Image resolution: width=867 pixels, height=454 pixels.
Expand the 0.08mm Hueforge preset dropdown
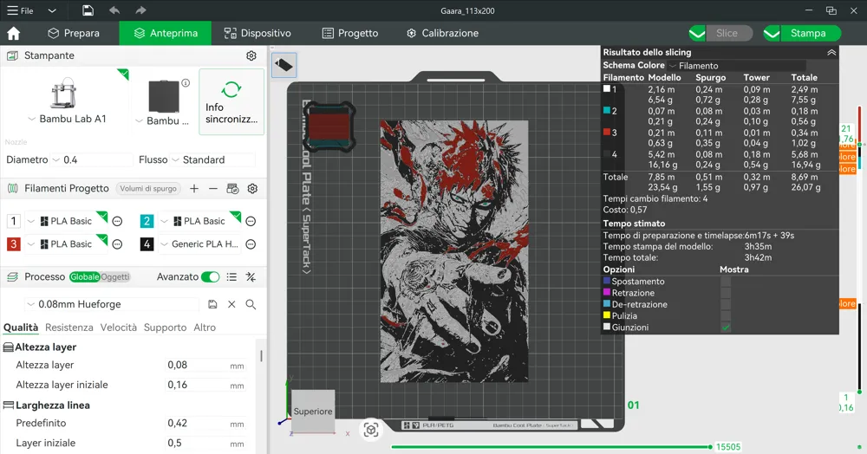click(x=113, y=304)
